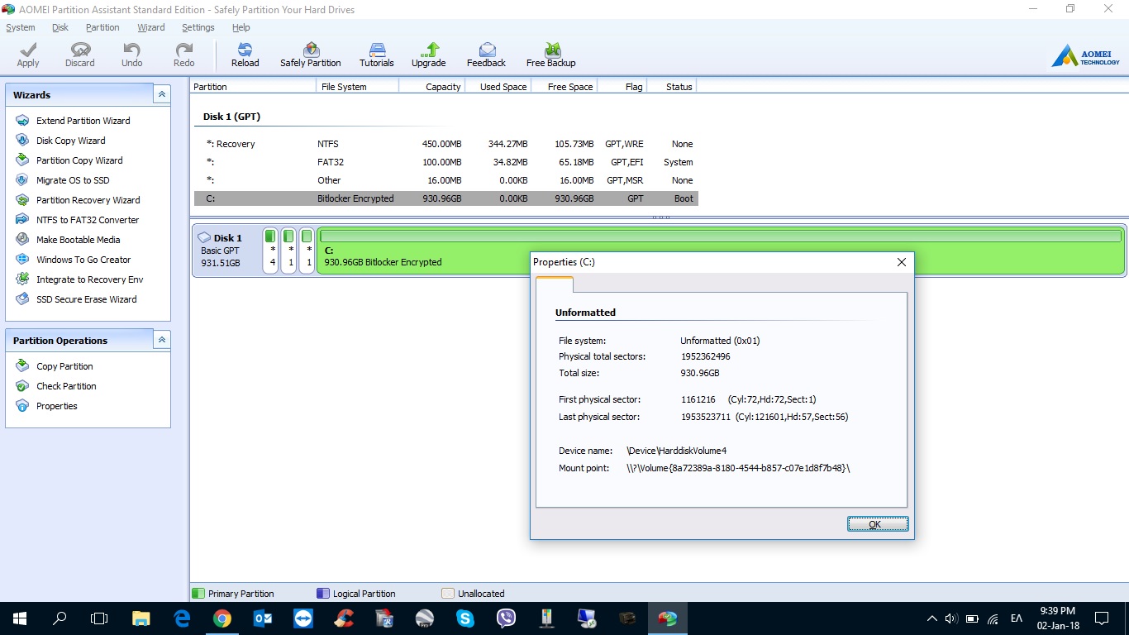The image size is (1129, 635).
Task: Open Google Chrome from the taskbar
Action: 222,618
